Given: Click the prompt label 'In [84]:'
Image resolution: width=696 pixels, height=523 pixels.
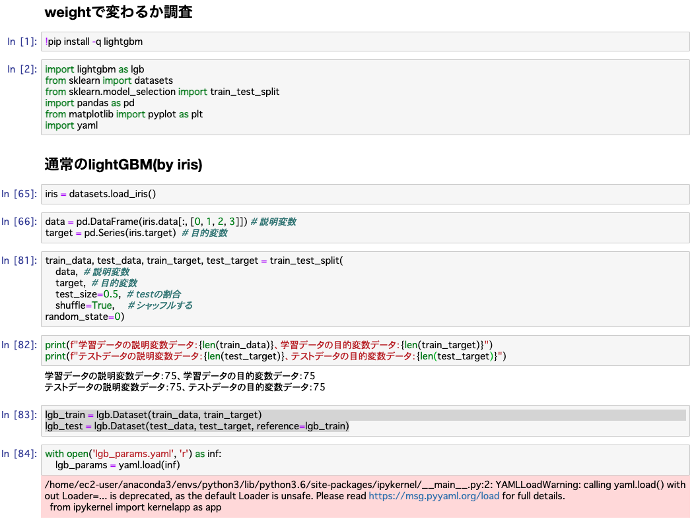Looking at the screenshot, I should [20, 453].
